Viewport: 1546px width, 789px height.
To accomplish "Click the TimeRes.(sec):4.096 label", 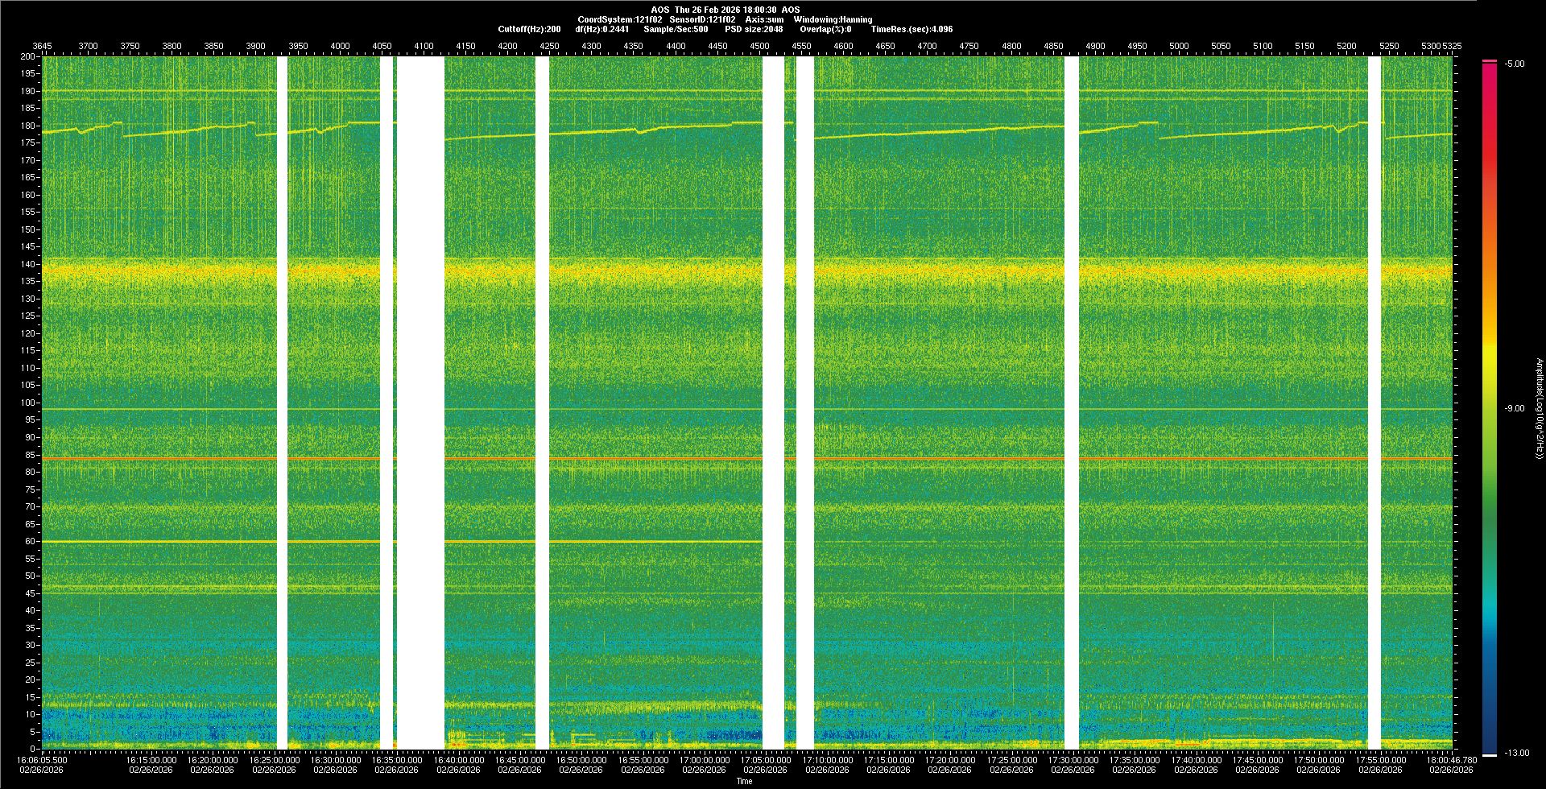I will (911, 29).
